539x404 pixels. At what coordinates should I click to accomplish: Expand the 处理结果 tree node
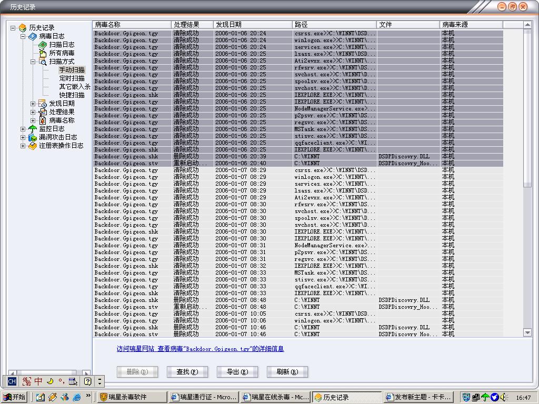33,112
